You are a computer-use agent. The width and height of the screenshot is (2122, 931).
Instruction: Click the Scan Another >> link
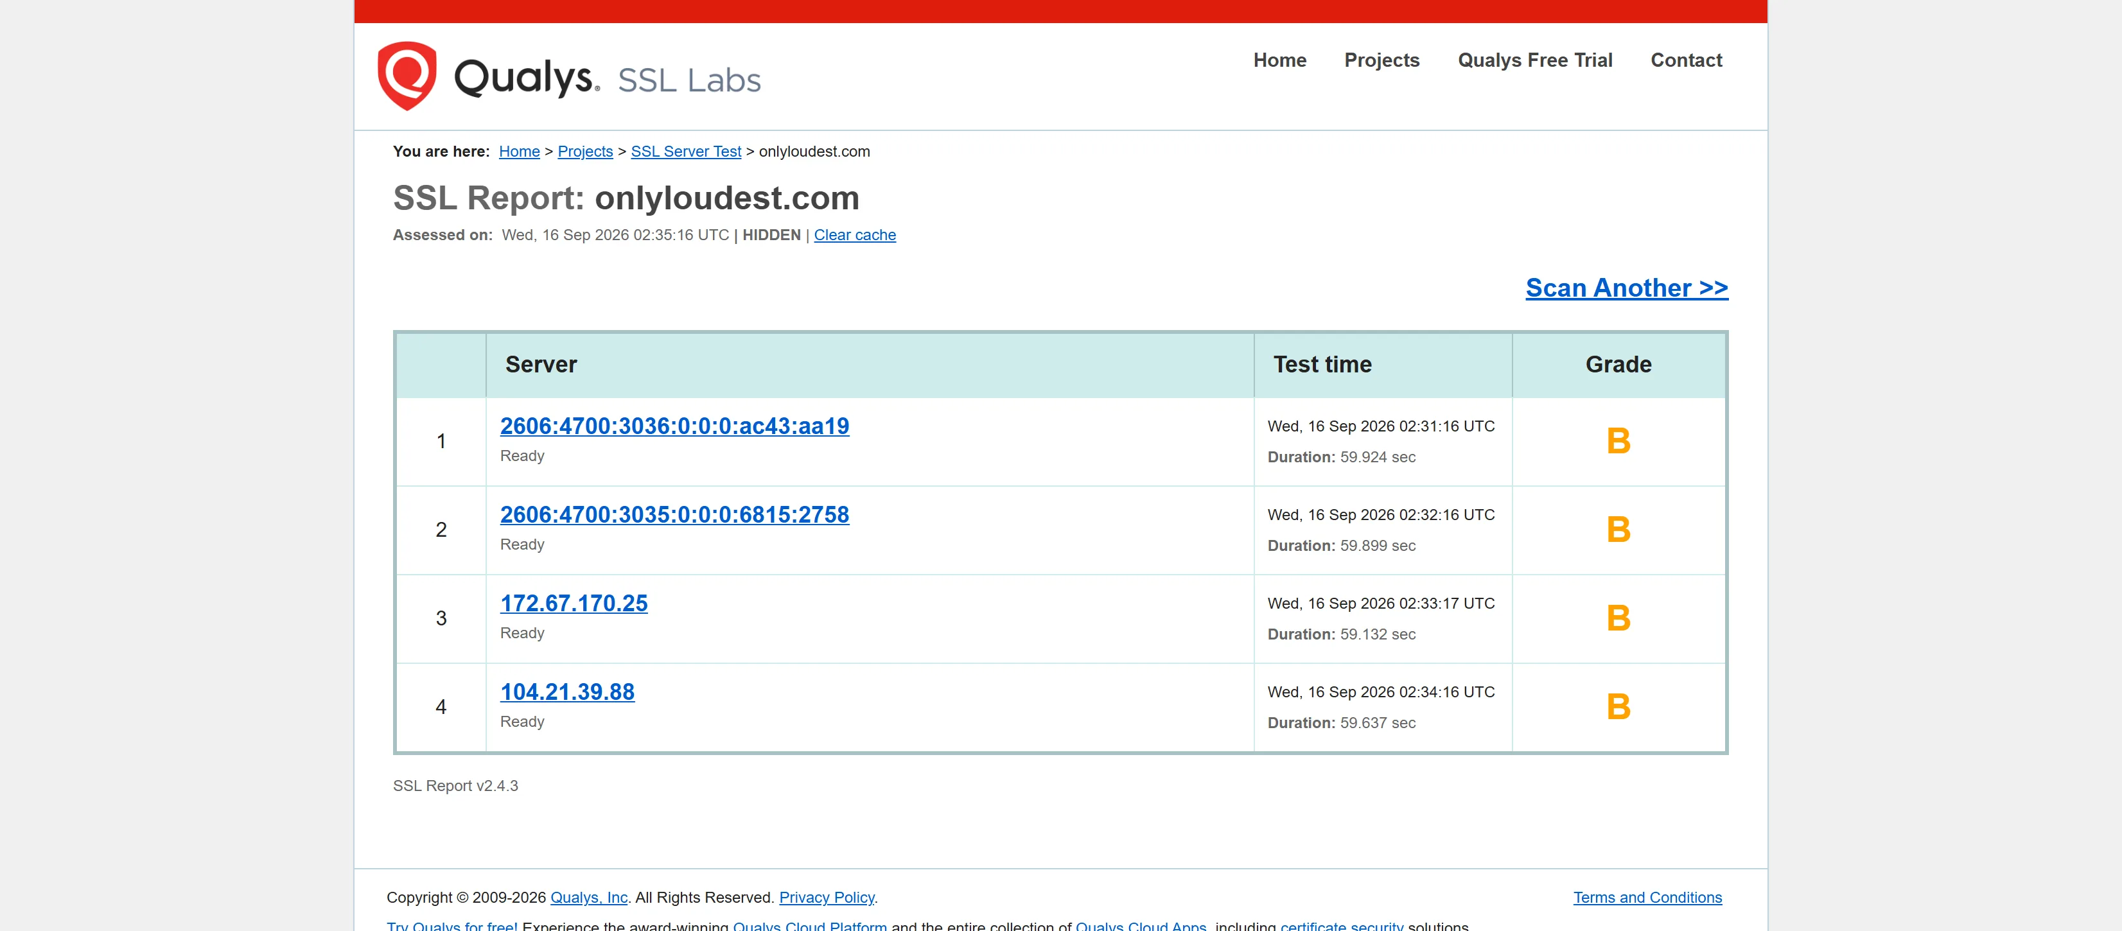coord(1626,288)
